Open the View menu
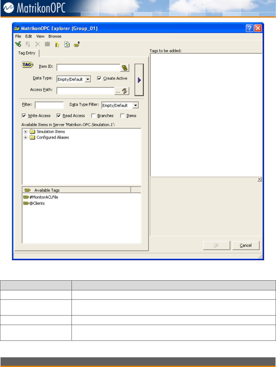 40,36
